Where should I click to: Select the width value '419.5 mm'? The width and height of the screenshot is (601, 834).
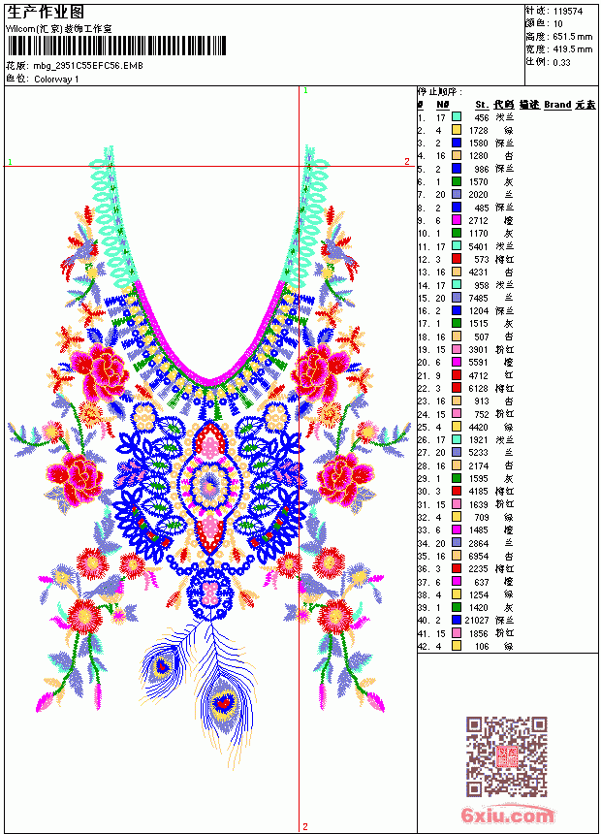(572, 49)
